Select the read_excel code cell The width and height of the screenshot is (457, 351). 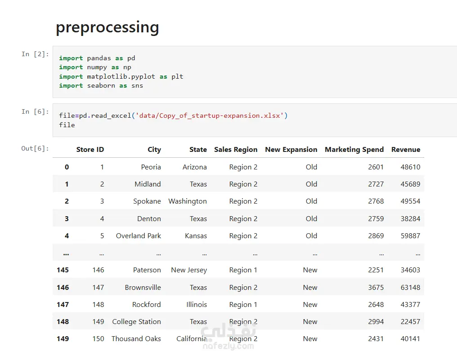(x=255, y=120)
